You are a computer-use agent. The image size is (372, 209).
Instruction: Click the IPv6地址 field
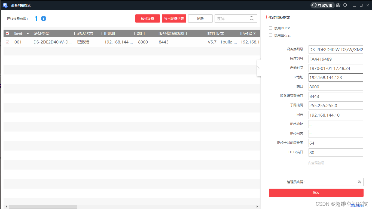tap(336, 124)
